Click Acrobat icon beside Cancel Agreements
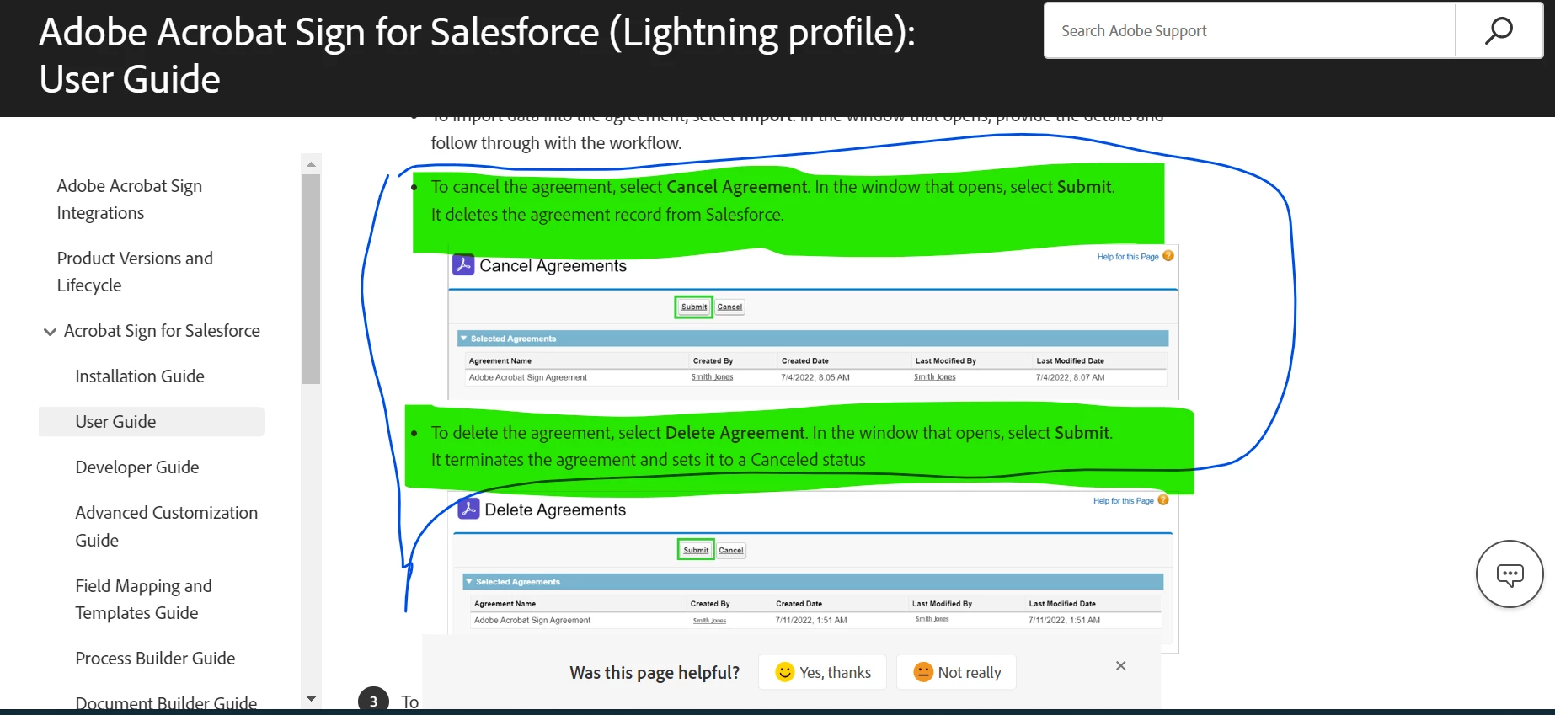The width and height of the screenshot is (1555, 715). click(x=463, y=264)
